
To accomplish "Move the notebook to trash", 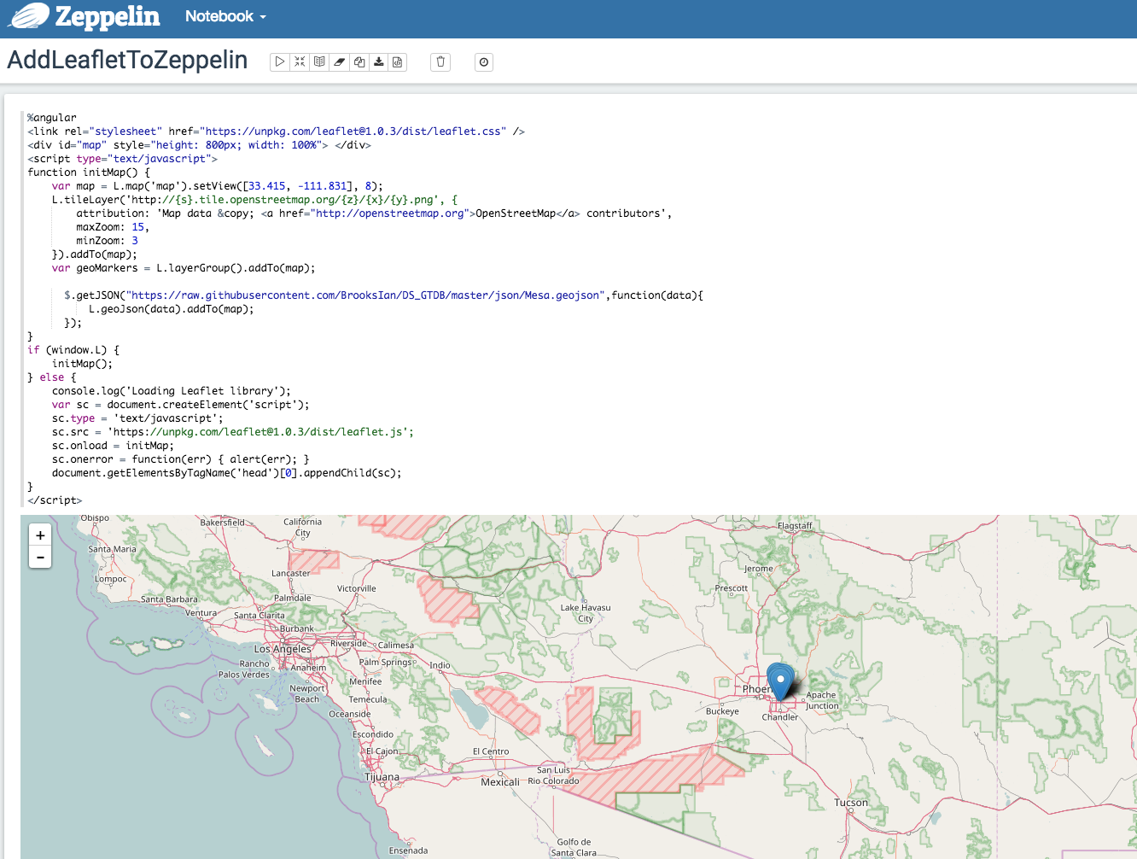I will 440,61.
